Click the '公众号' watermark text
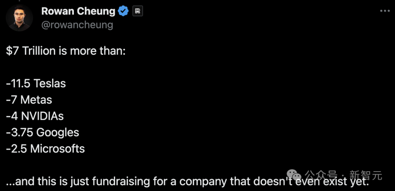The height and width of the screenshot is (191, 395). 321,175
